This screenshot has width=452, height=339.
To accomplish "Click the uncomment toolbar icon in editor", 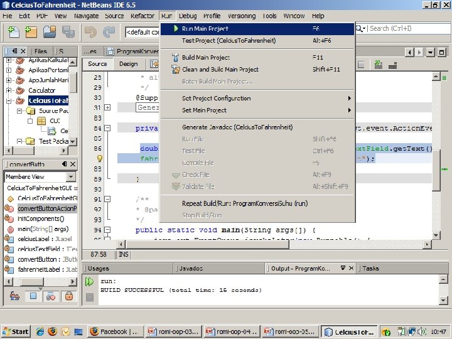I will pyautogui.click(x=392, y=65).
